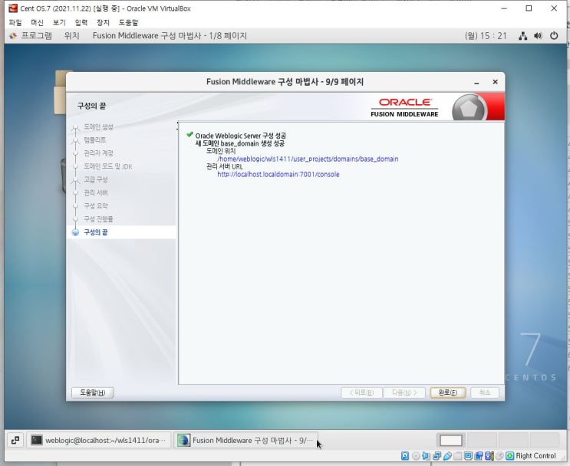This screenshot has width=570, height=466.
Task: Select the 관리자 계정 wizard step
Action: [x=98, y=153]
